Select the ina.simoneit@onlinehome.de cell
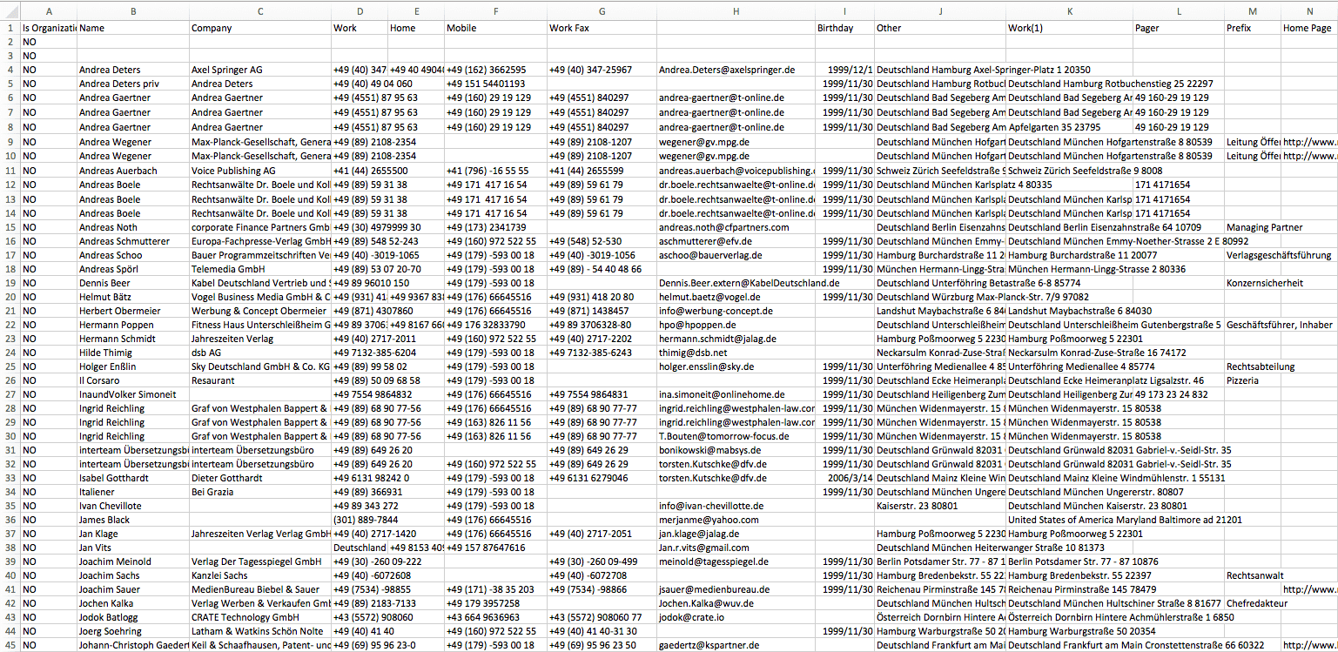Viewport: 1338px width, 652px height. [x=736, y=394]
